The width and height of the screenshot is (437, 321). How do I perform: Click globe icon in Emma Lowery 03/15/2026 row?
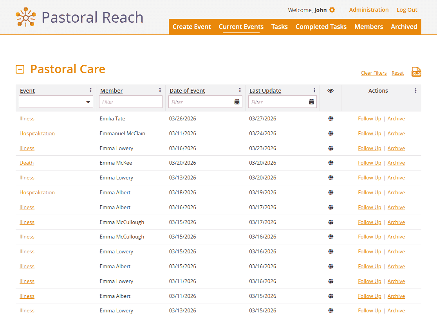click(331, 251)
